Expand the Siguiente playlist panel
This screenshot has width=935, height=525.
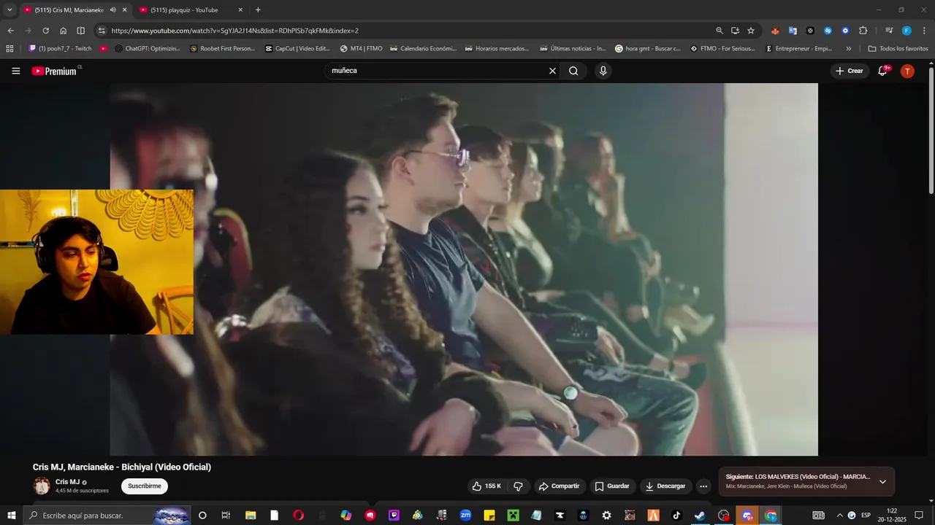tap(882, 481)
